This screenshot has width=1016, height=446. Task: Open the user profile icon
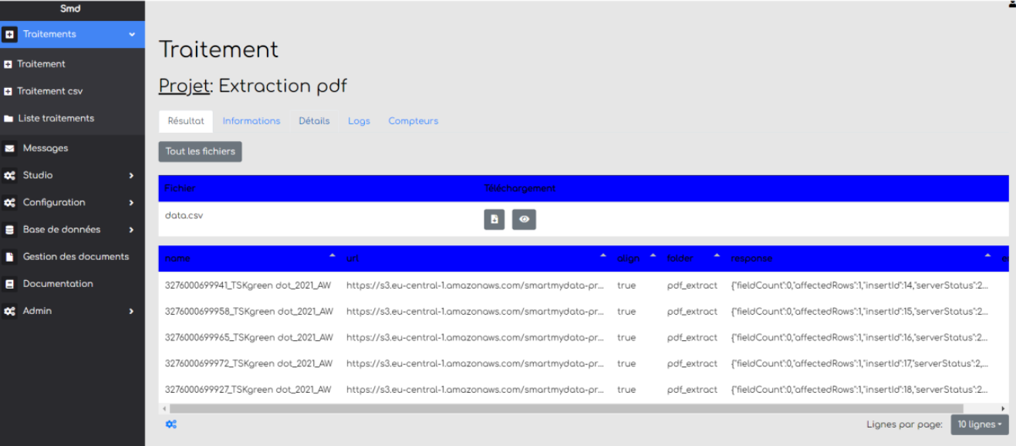click(1011, 4)
